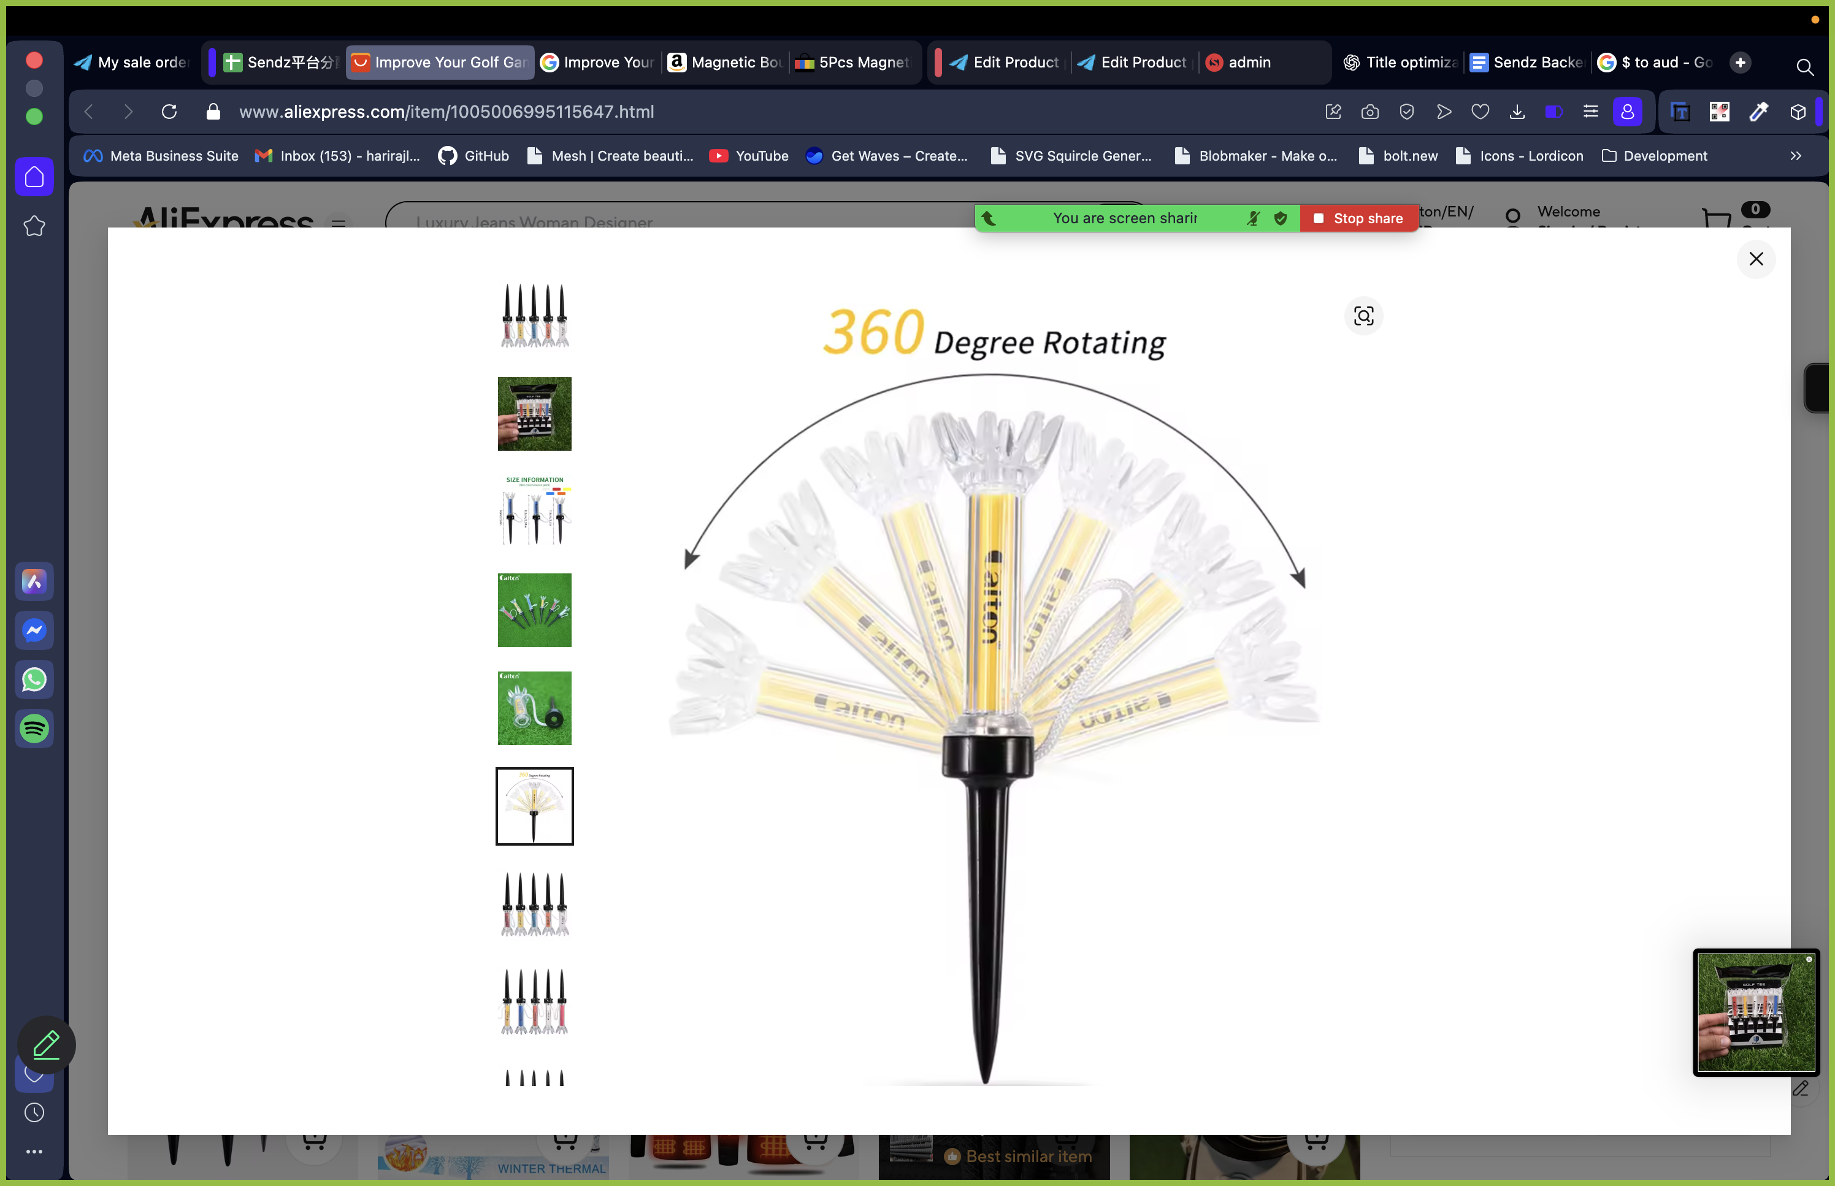Screen dimensions: 1835x1186
Task: Open Messenger from the sidebar
Action: click(x=35, y=631)
